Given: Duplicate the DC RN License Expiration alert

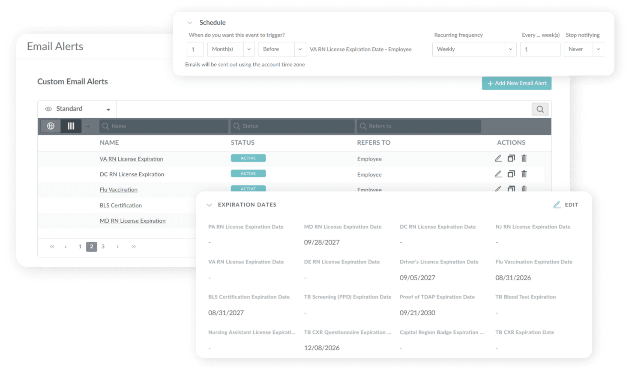Looking at the screenshot, I should click(x=511, y=173).
